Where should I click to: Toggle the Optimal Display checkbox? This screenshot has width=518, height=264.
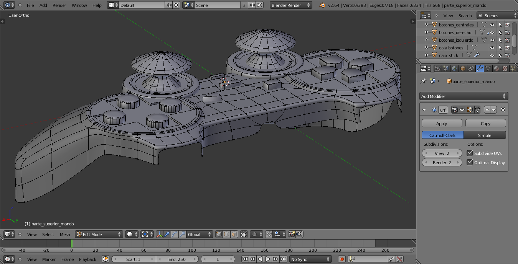[470, 162]
